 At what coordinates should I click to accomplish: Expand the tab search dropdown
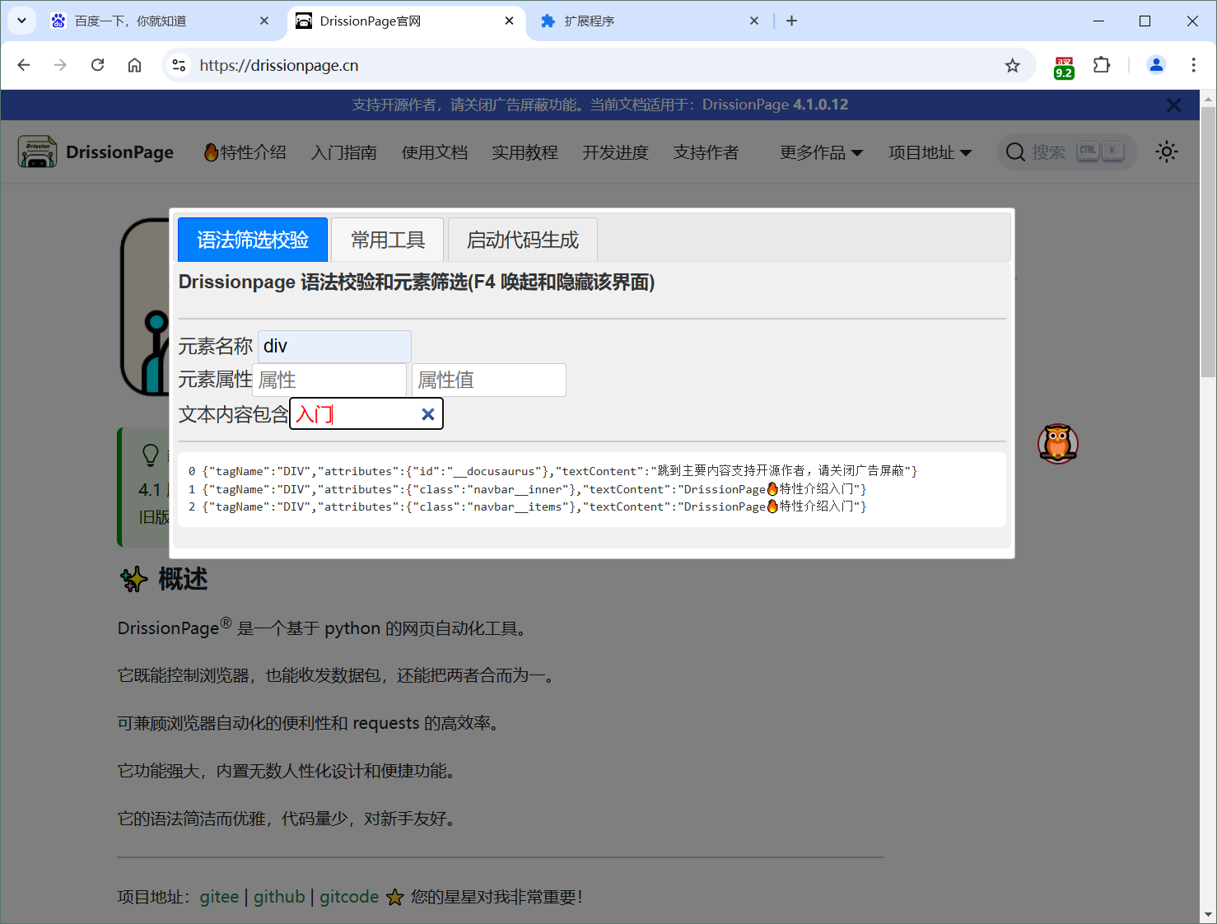click(21, 21)
